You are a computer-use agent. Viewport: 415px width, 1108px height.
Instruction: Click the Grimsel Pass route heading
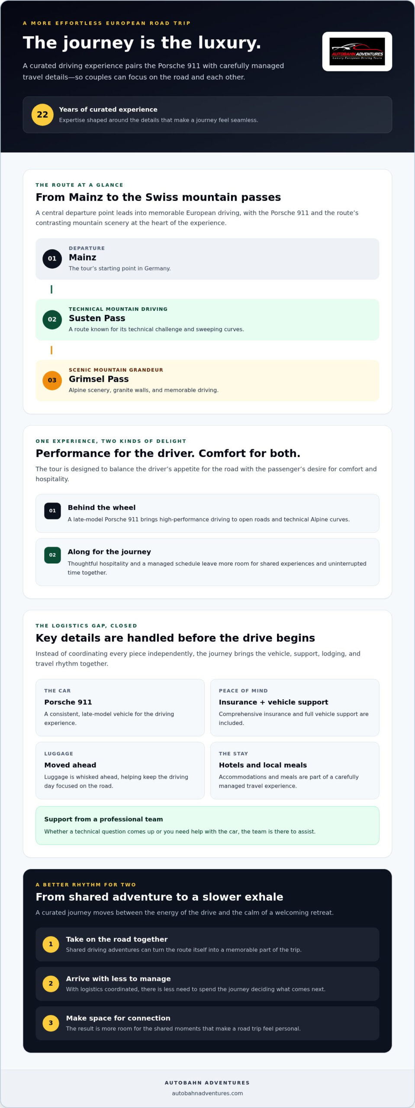coord(99,379)
